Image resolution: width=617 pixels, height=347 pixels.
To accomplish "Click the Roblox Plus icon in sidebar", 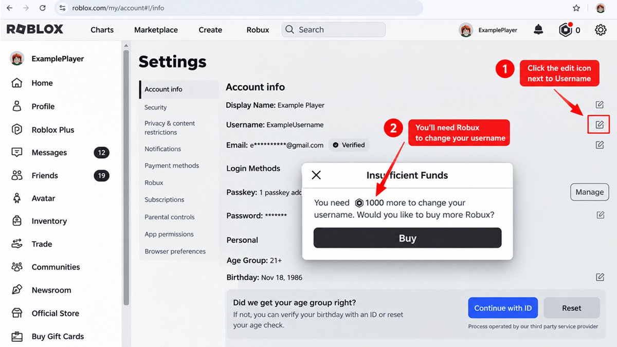I will pyautogui.click(x=17, y=130).
